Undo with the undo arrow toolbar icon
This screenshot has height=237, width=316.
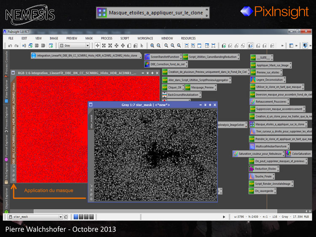[x=10, y=46]
